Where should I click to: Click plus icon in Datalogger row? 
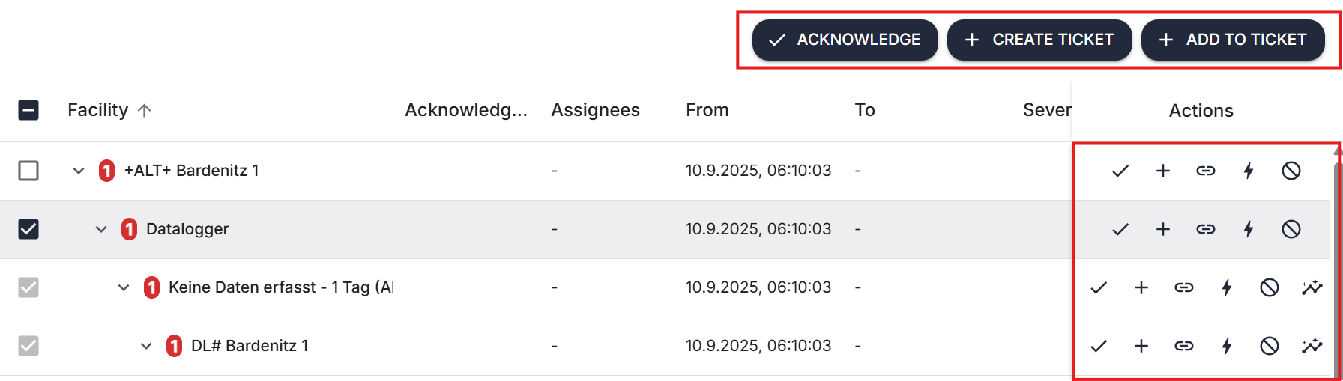(x=1163, y=229)
